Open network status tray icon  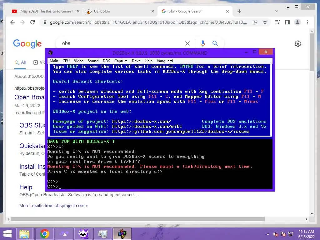pos(291,234)
